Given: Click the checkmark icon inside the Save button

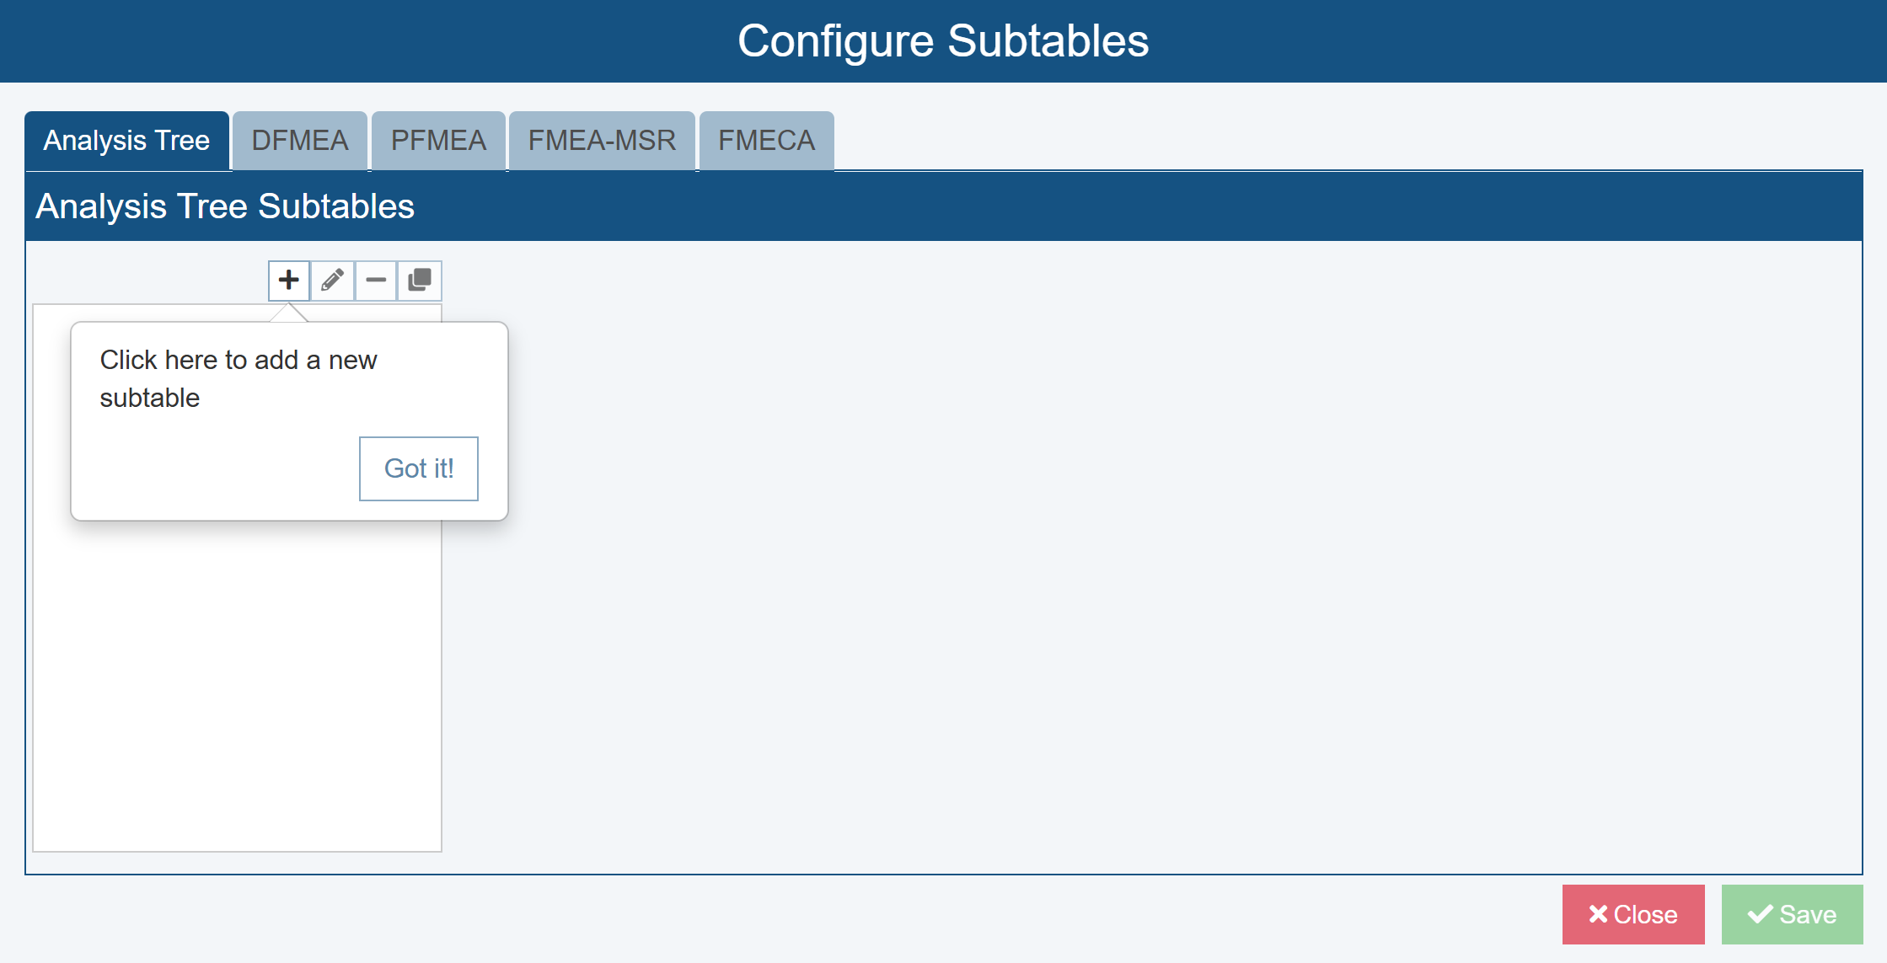Looking at the screenshot, I should 1760,914.
